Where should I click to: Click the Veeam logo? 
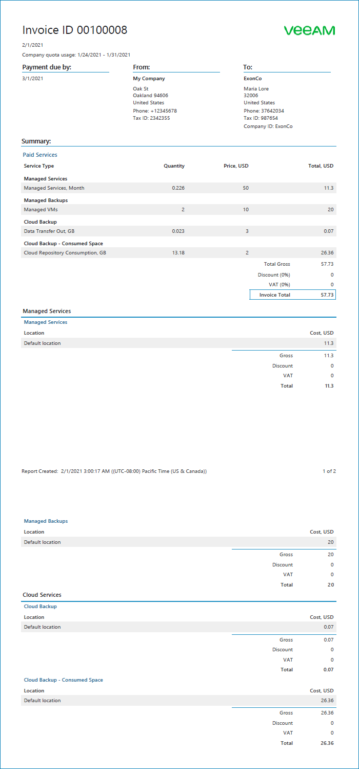[309, 30]
